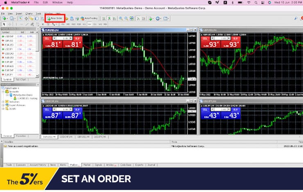Image resolution: width=303 pixels, height=192 pixels.
Task: Click the SELL button on EURUSD chart
Action: pos(47,38)
